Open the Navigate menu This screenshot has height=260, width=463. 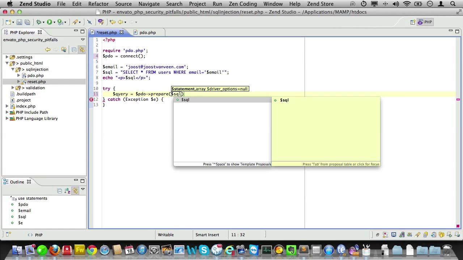(149, 4)
